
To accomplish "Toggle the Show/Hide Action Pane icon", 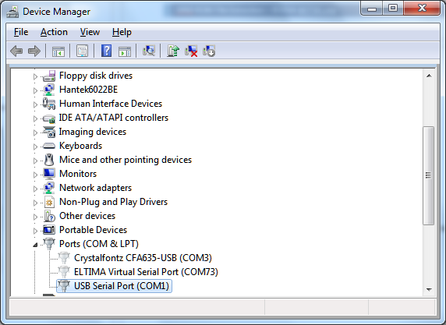I will (x=125, y=51).
